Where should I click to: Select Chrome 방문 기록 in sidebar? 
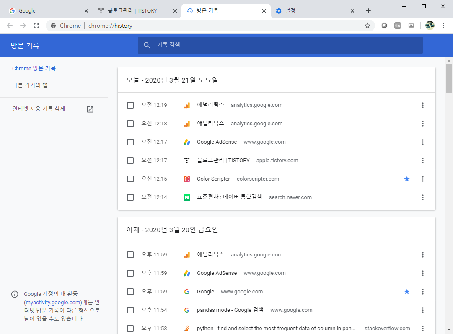point(34,68)
